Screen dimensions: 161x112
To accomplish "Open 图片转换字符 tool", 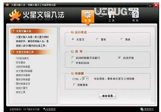I will [23, 84].
